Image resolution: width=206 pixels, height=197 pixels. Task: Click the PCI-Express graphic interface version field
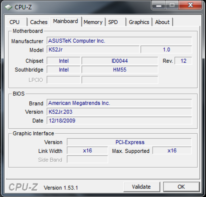(x=129, y=142)
